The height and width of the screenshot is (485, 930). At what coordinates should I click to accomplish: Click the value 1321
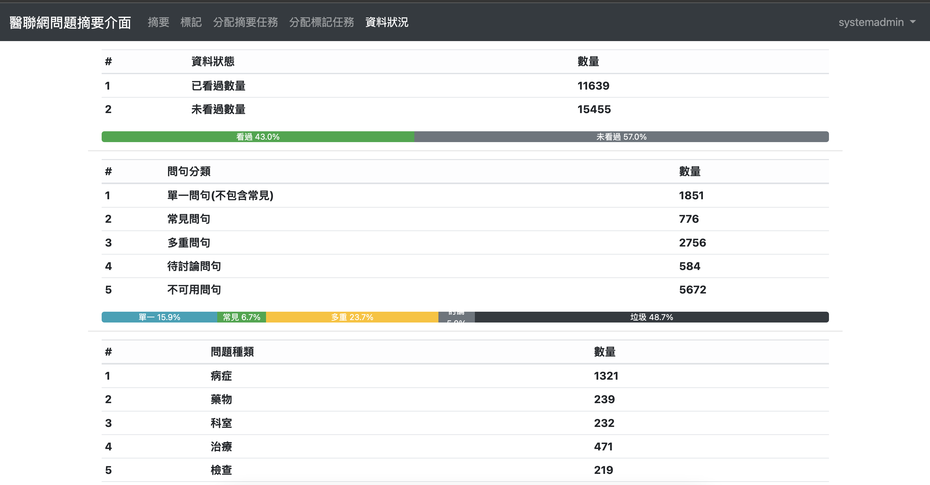[606, 376]
